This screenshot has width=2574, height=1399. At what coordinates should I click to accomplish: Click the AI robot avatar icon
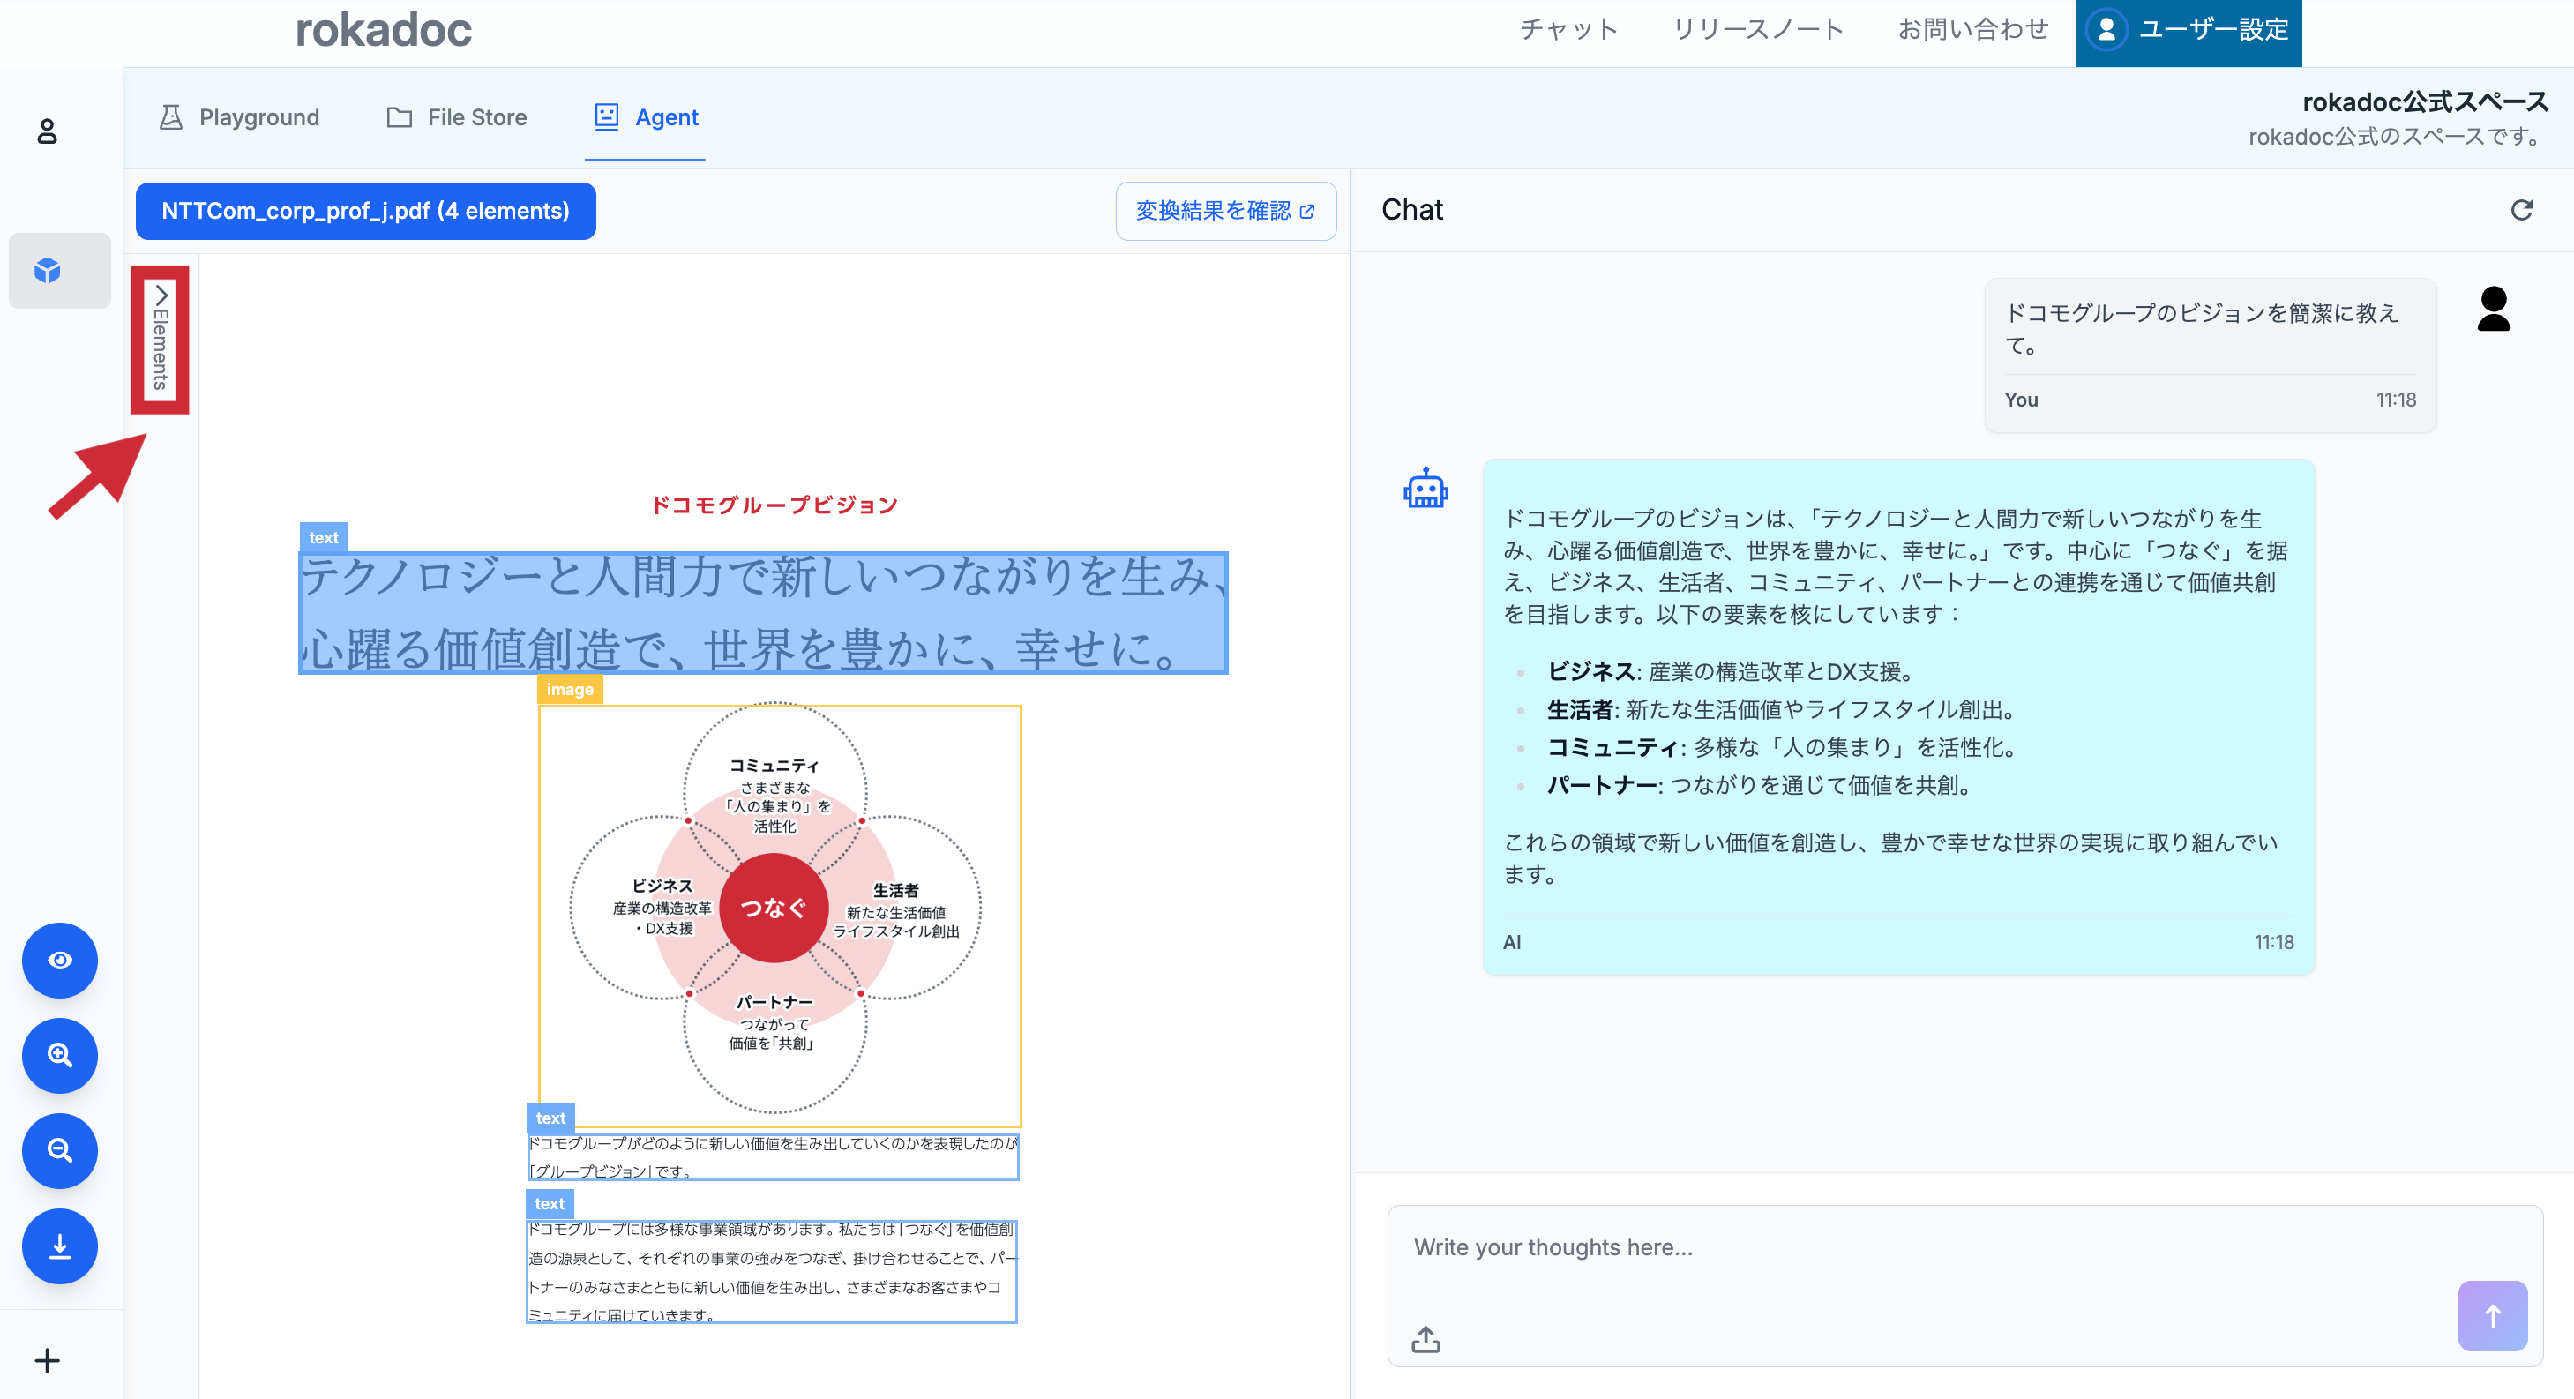tap(1425, 490)
